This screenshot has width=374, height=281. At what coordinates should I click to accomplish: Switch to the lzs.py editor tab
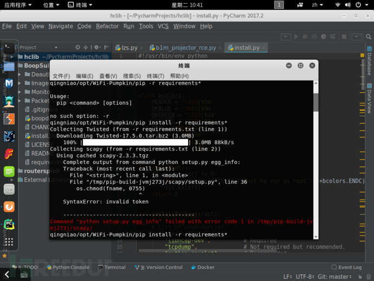pos(130,48)
